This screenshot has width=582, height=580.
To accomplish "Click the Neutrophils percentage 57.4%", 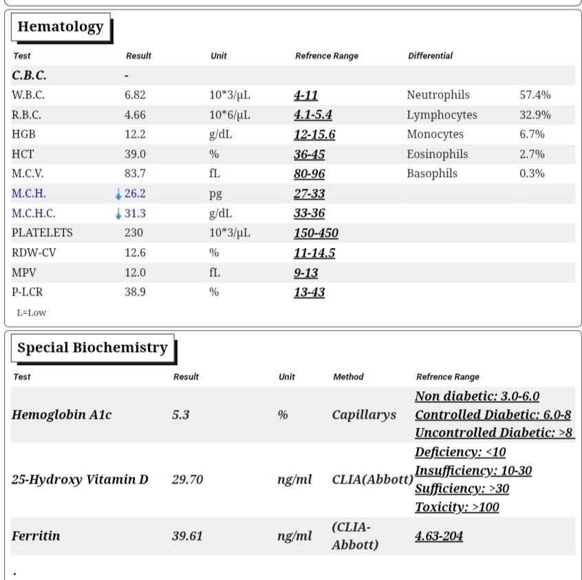I will tap(535, 95).
